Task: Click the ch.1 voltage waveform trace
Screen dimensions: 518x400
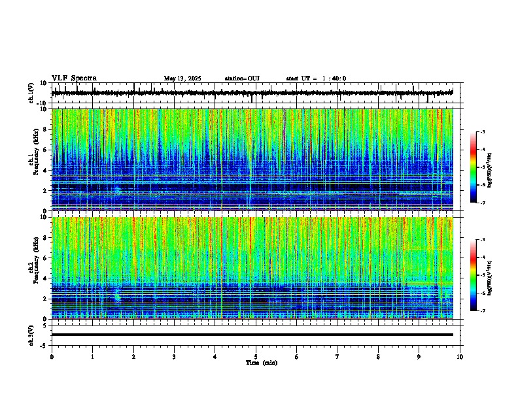Action: click(x=252, y=93)
